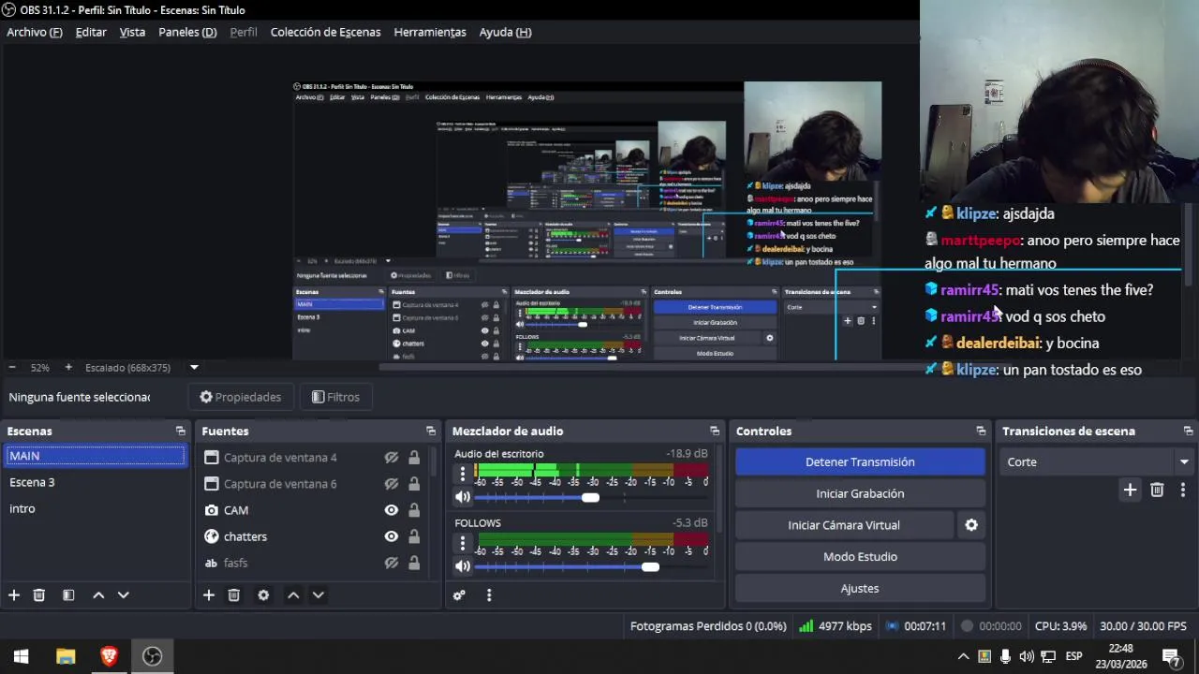1199x674 pixels.
Task: Pop out Transiciones de escena dock
Action: tap(1188, 432)
